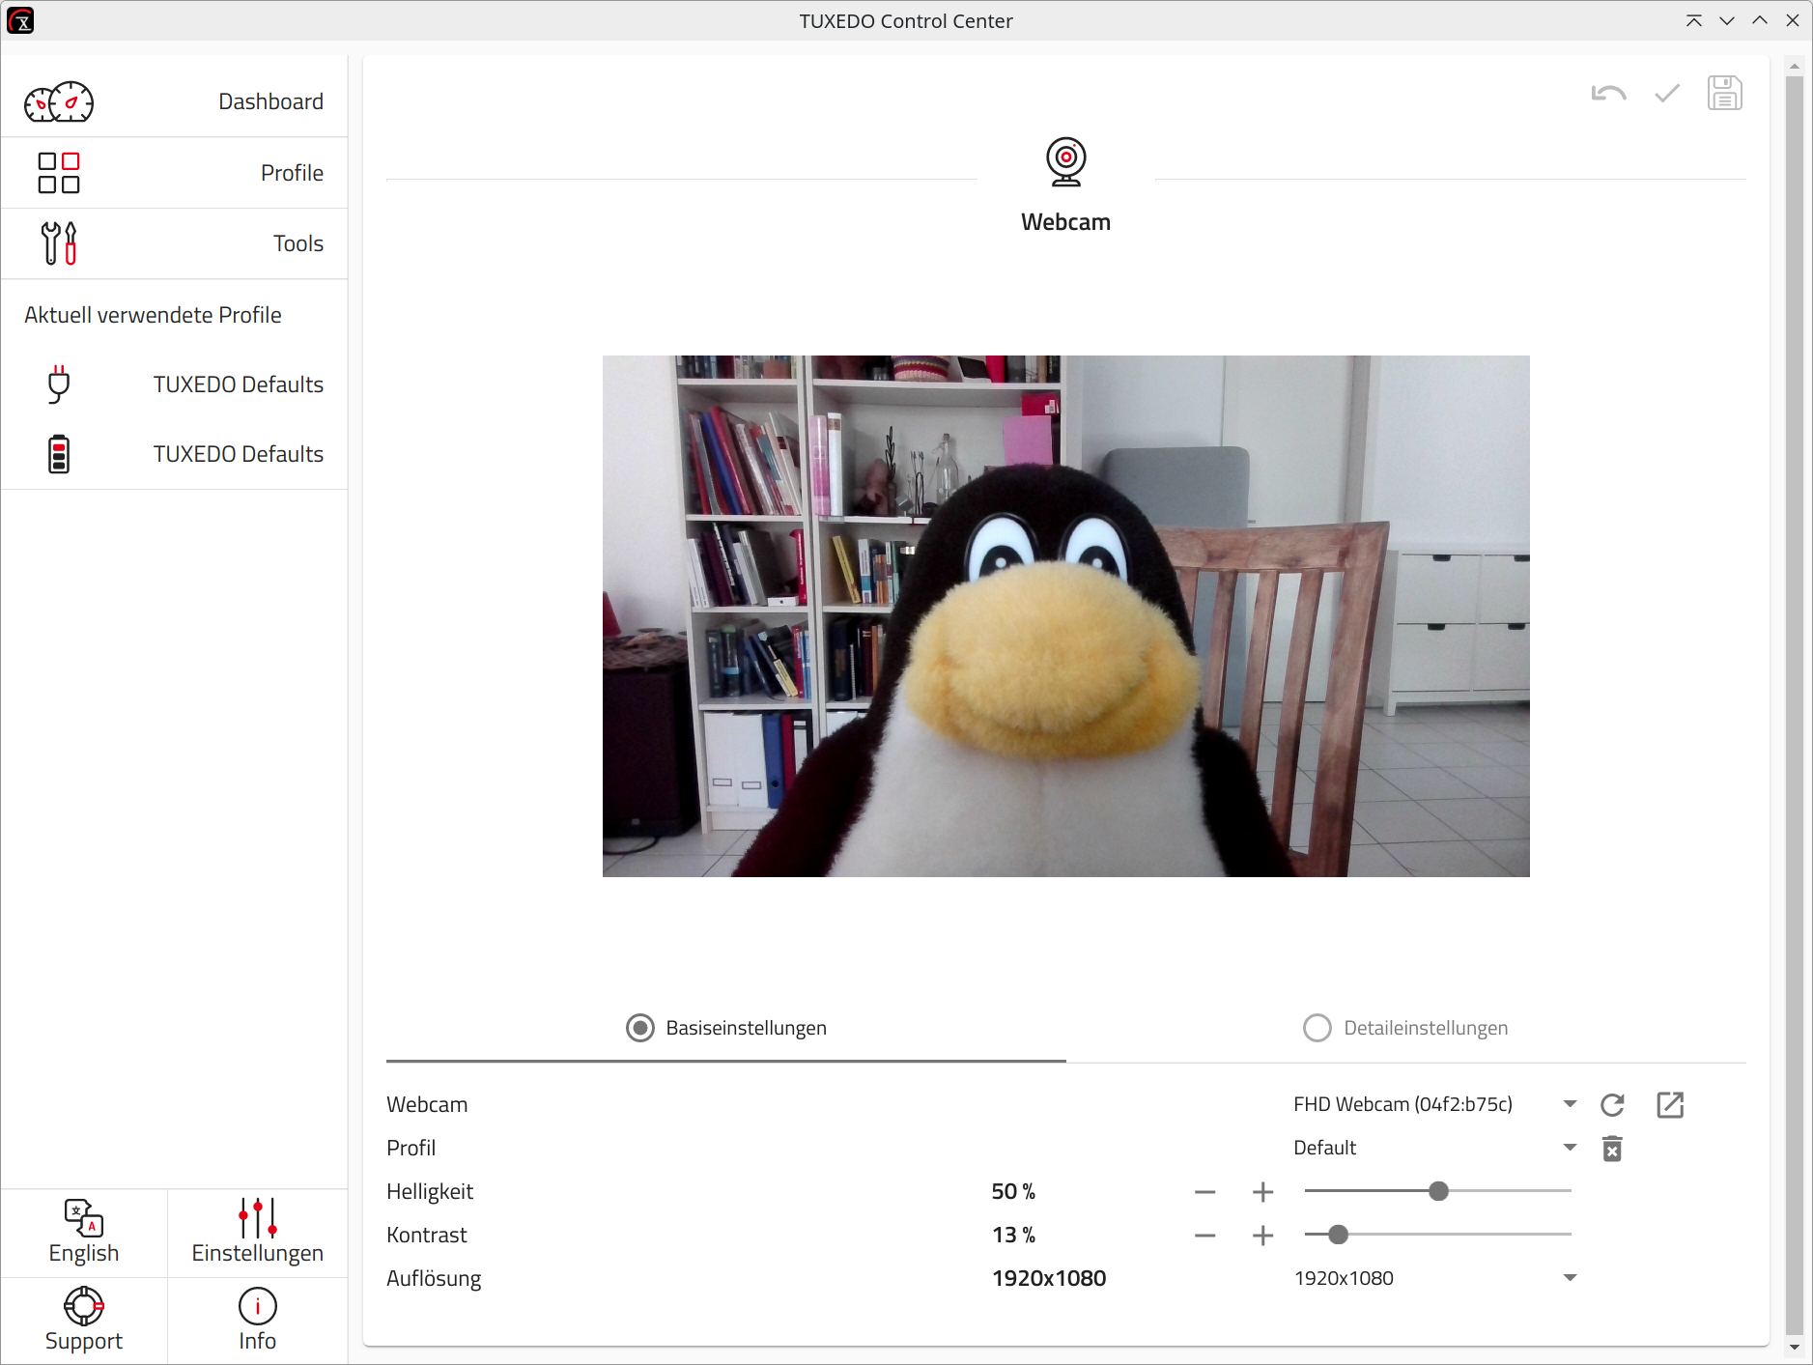Select Detaileinstellungen radio button

tap(1317, 1028)
